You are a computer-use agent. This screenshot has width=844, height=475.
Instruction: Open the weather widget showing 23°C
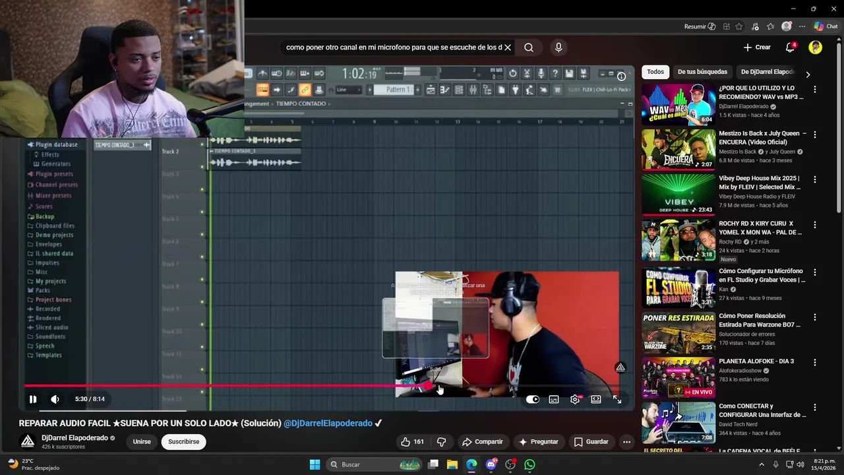33,464
